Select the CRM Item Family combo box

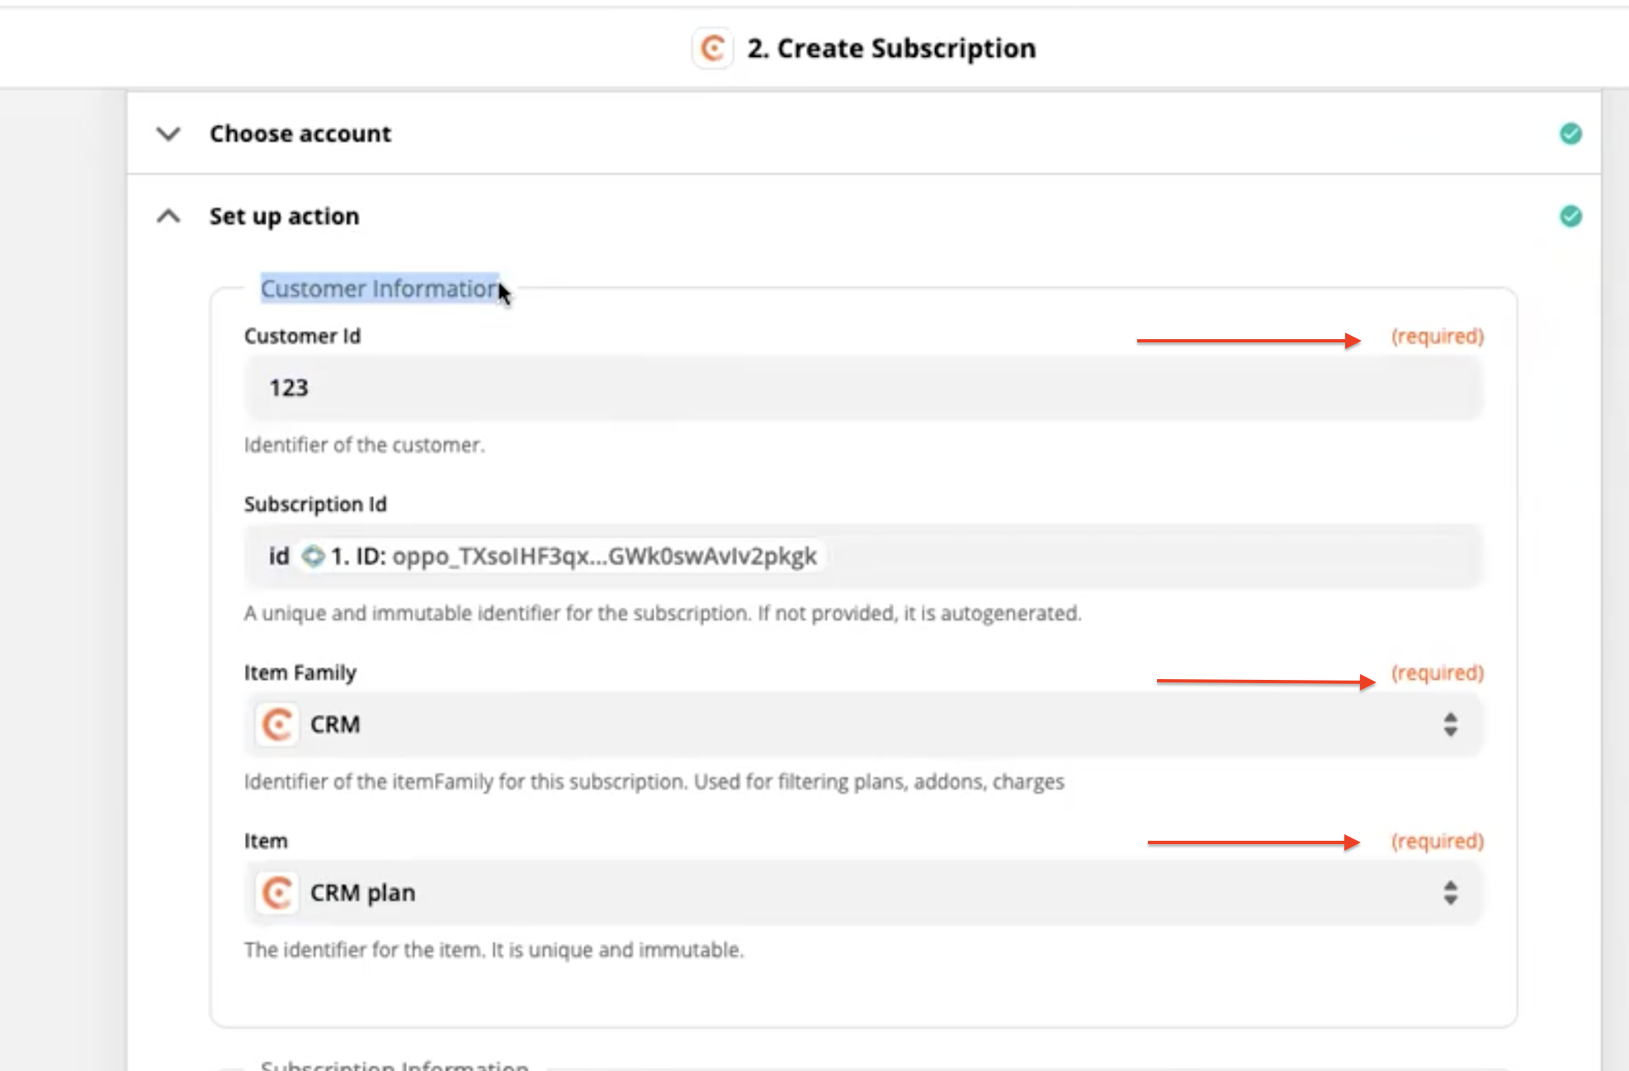[862, 724]
